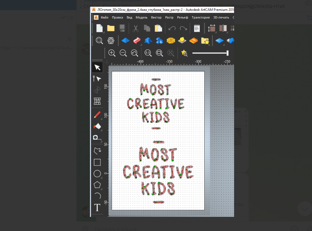Select the red ribbon extrude relief tool

coord(137,41)
